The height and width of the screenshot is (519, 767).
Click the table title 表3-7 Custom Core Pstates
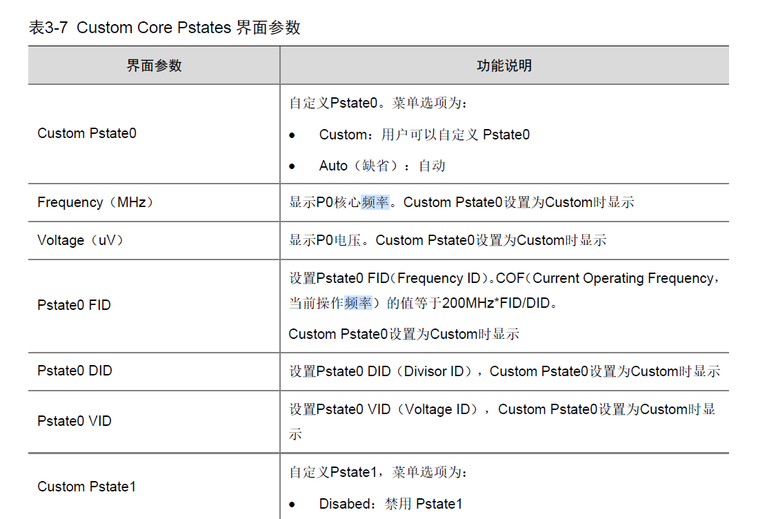[x=164, y=28]
